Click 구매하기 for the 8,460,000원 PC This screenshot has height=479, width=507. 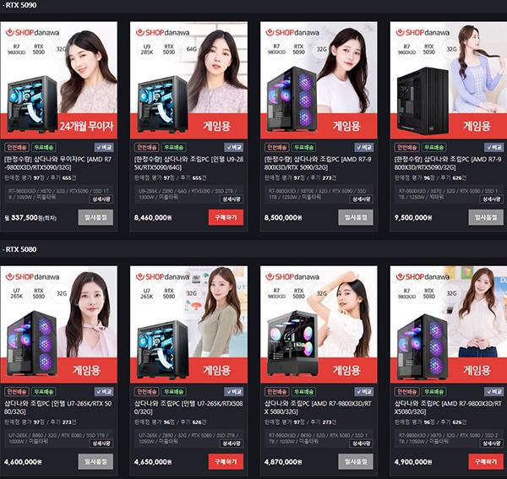226,217
